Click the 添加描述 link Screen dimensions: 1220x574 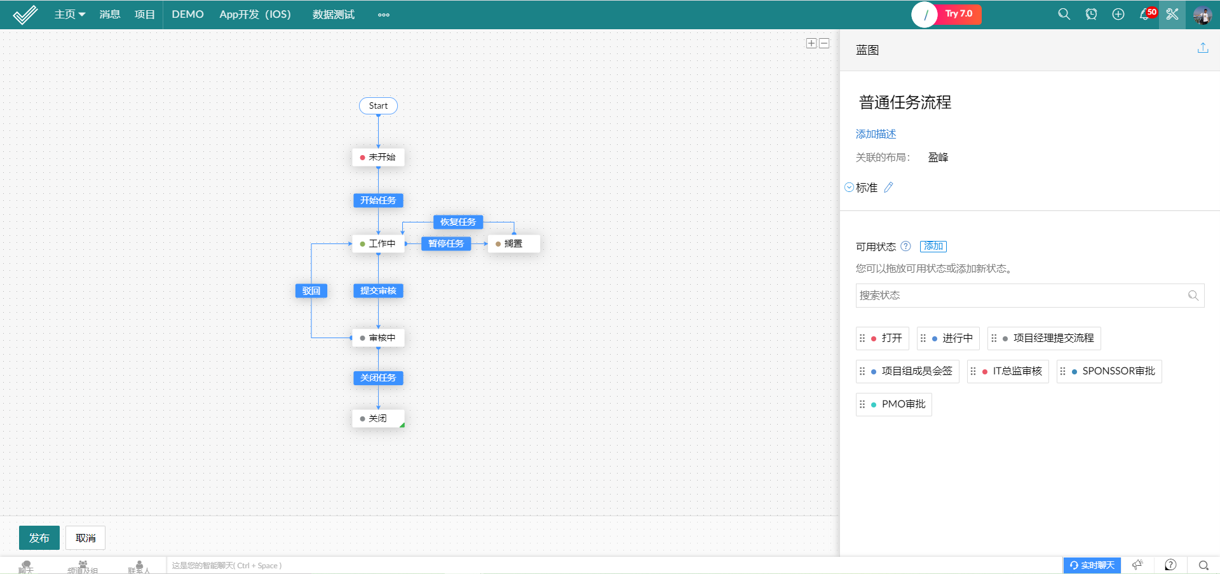click(876, 134)
